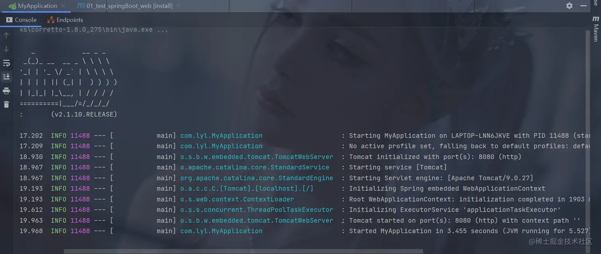Click the (v2.1.10.RELEASE) version text
This screenshot has height=254, width=601.
(x=84, y=114)
